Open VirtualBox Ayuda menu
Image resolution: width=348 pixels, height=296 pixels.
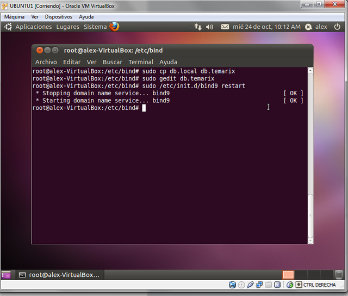(x=86, y=17)
